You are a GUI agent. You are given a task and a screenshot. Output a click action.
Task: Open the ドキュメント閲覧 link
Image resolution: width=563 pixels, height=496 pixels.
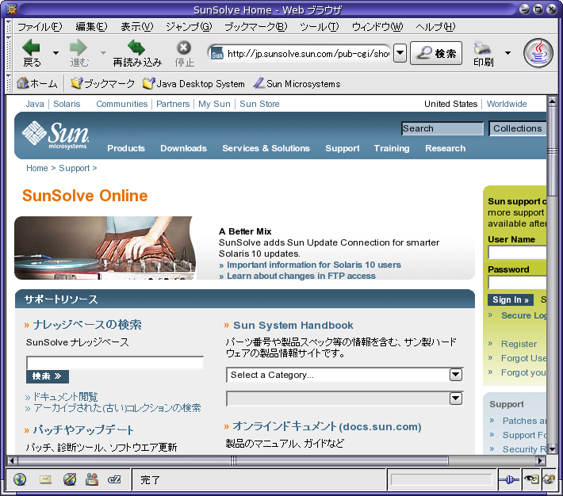[65, 397]
